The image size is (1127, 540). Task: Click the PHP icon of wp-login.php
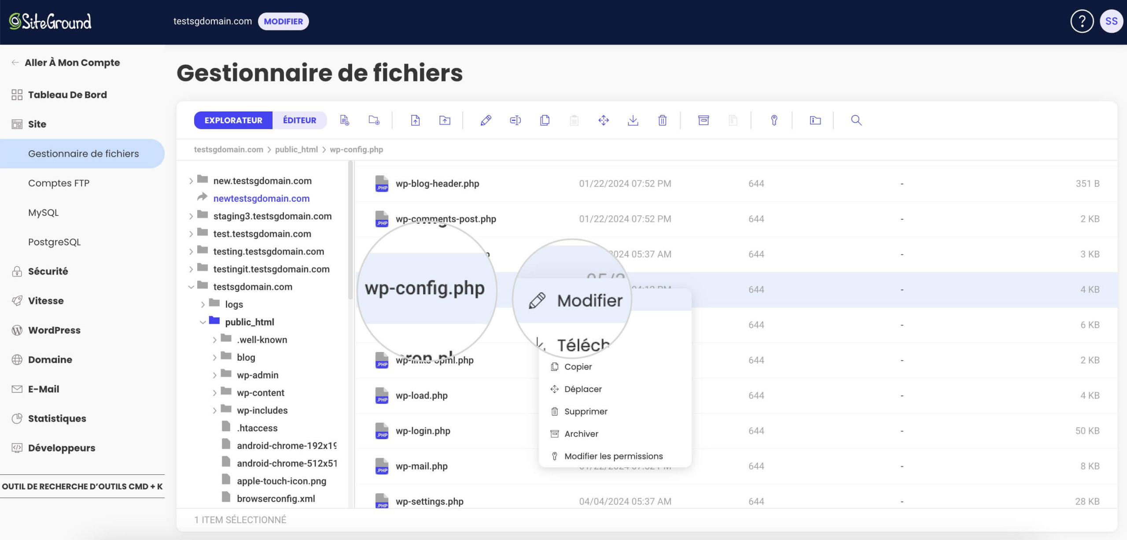click(x=382, y=430)
